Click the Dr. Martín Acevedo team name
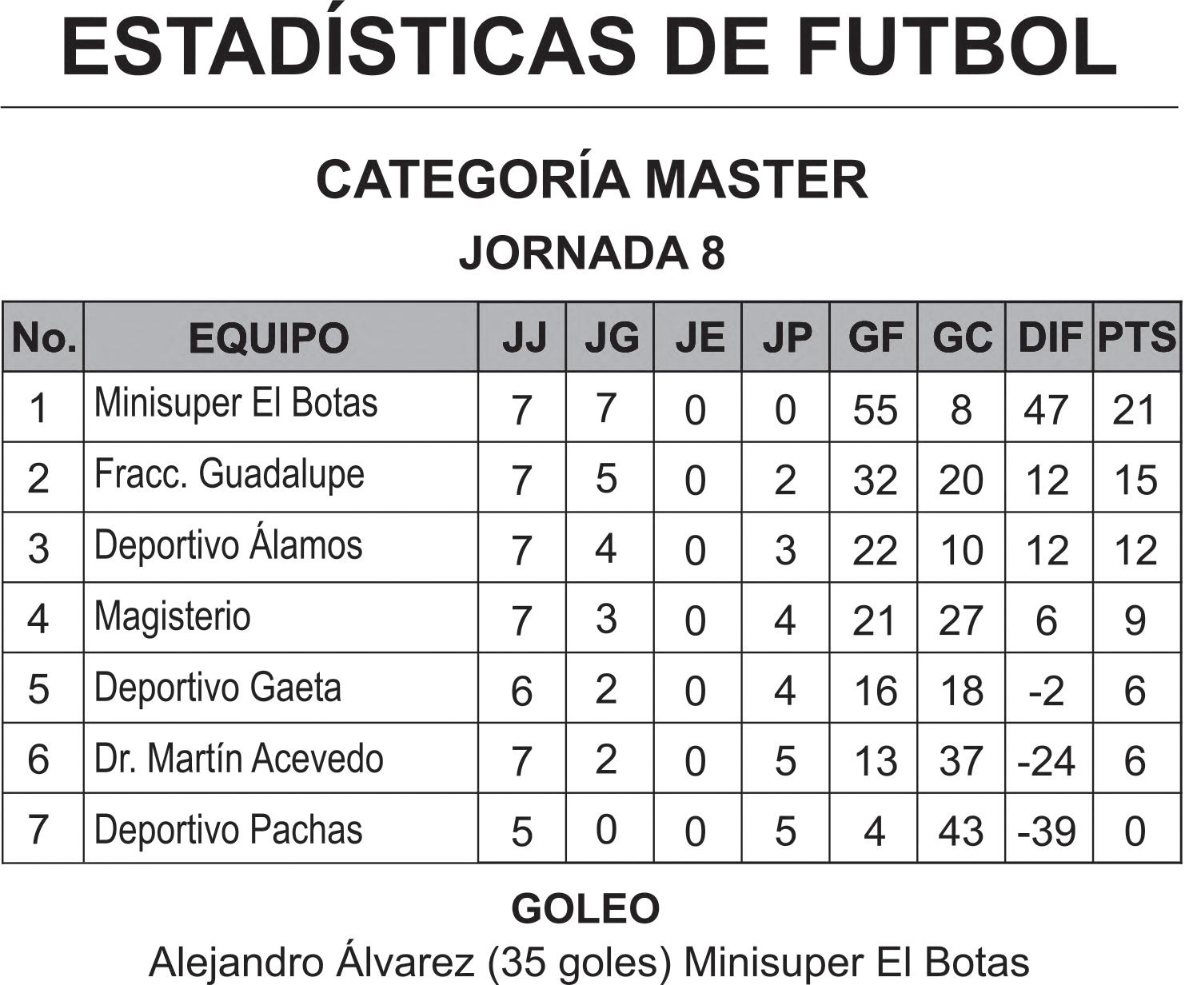 click(238, 758)
